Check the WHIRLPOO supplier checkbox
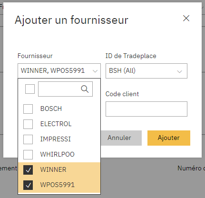This screenshot has height=198, width=205. pos(28,155)
